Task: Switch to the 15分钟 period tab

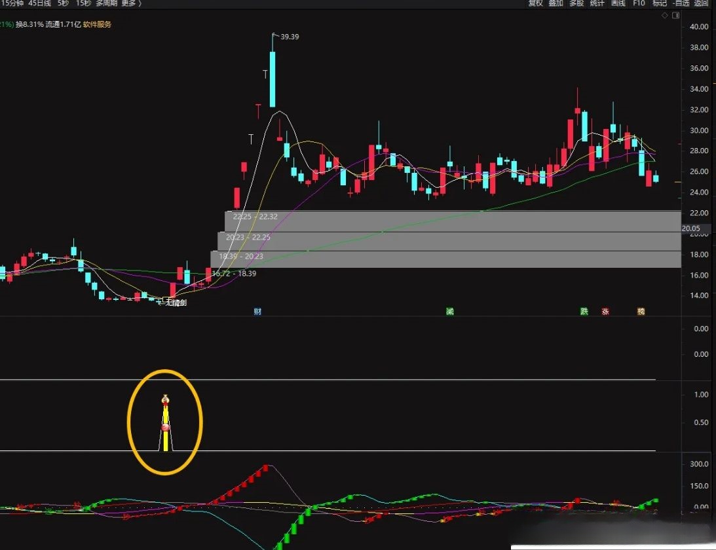Action: click(11, 3)
